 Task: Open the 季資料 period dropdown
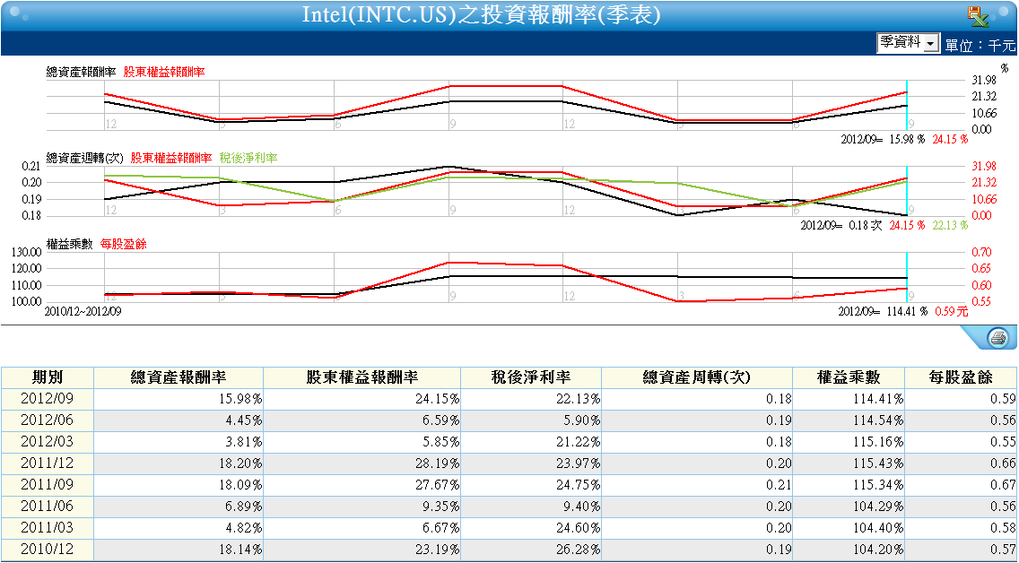[x=908, y=44]
